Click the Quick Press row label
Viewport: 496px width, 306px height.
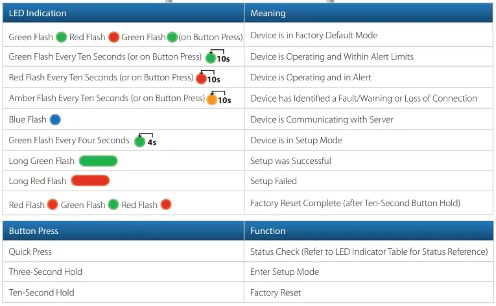30,252
